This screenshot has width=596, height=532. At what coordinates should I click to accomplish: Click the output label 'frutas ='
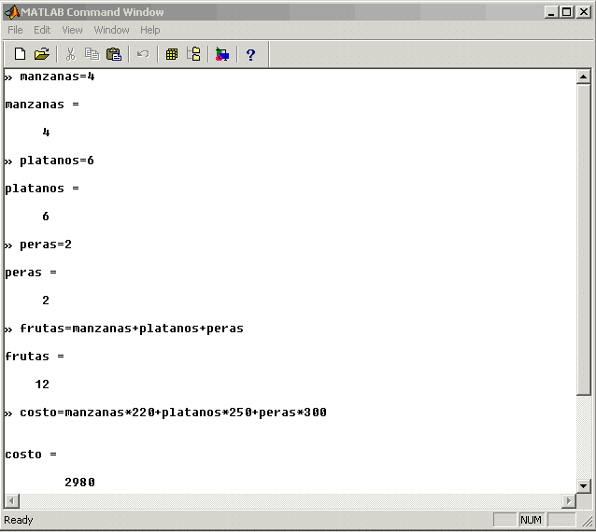click(35, 357)
